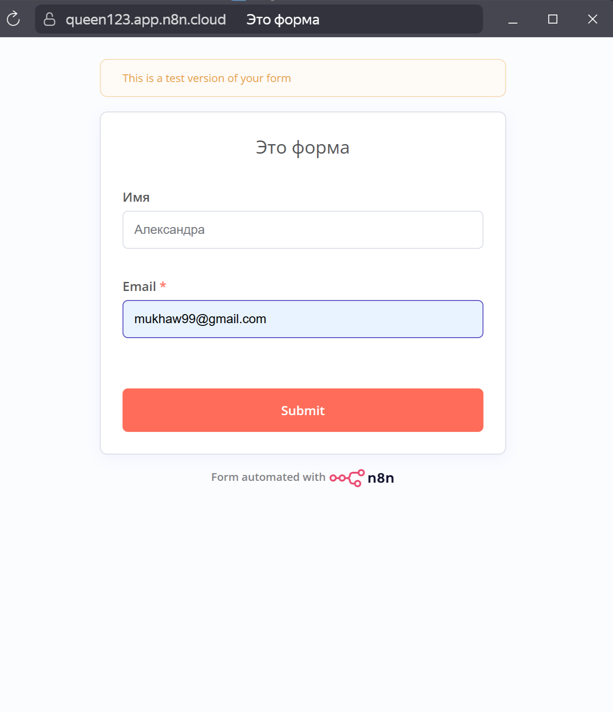Click the lock icon in the address bar
Viewport: 613px width, 712px height.
tap(49, 19)
